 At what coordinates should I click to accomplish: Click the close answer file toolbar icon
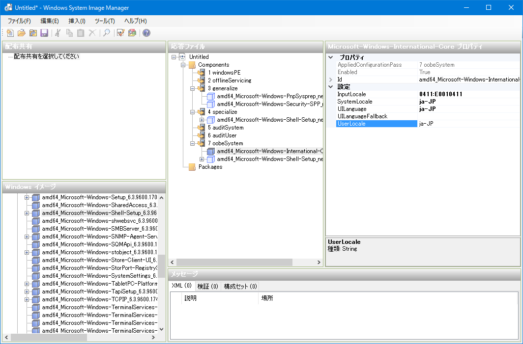[32, 33]
